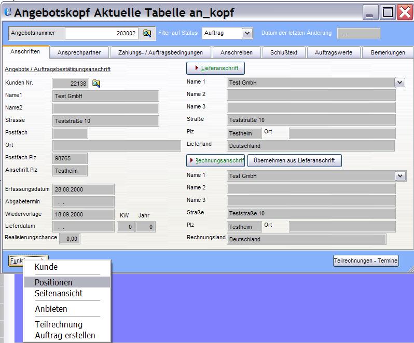Image resolution: width=414 pixels, height=343 pixels.
Task: Open the Filter auf Status dropdown
Action: point(247,33)
